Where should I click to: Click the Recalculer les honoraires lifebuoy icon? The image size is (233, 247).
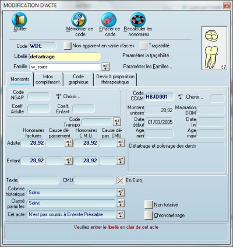coord(138,19)
